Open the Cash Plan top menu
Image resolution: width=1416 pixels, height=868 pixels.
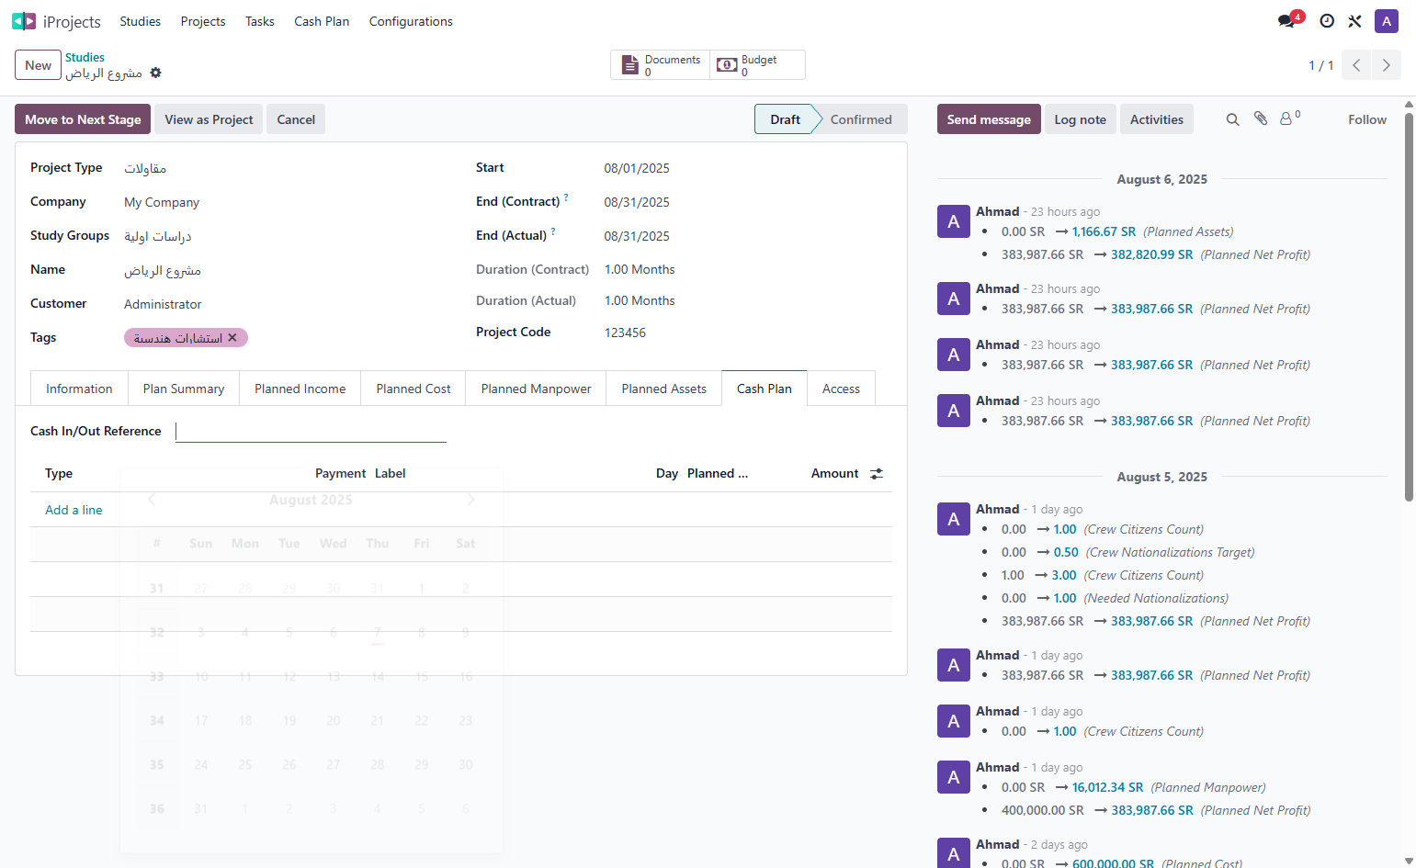click(322, 21)
